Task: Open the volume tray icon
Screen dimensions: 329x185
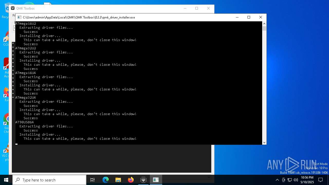Action: (x=296, y=180)
